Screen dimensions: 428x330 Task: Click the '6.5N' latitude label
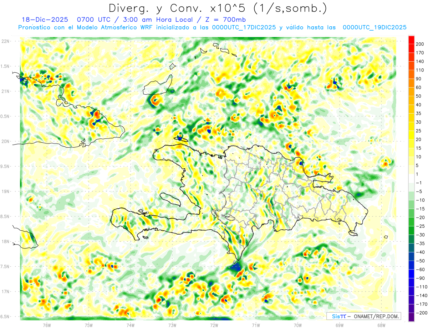tap(5, 316)
